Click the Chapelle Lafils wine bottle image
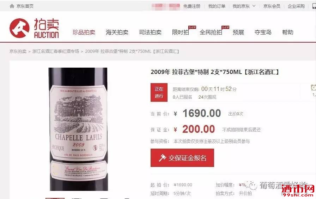 78,129
